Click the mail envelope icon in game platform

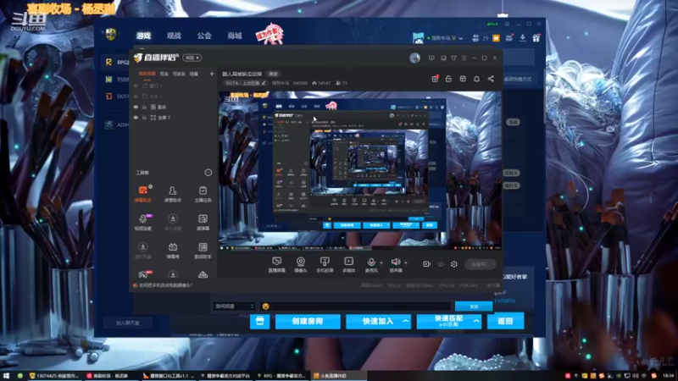509,38
